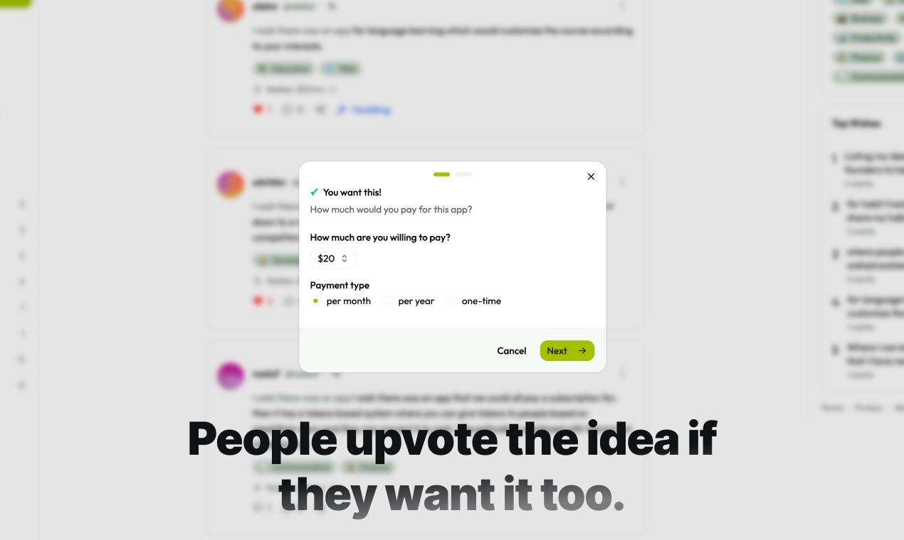Viewport: 904px width, 540px height.
Task: Click the orange-purple avatar of the second post
Action: [231, 185]
